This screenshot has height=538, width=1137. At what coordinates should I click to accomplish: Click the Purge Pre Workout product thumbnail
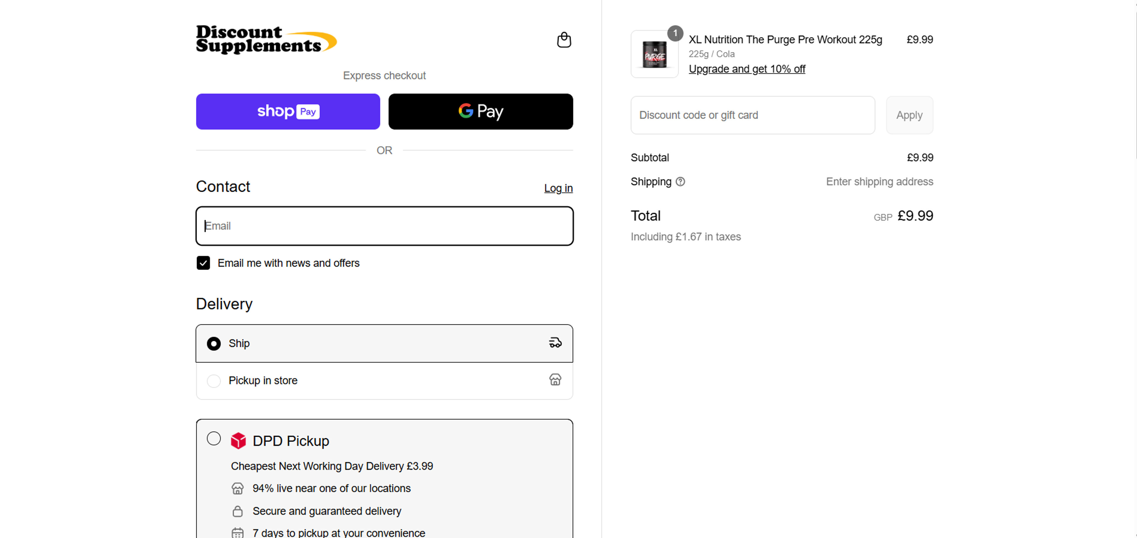pyautogui.click(x=654, y=54)
